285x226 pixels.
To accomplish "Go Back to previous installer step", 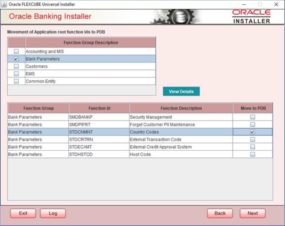I will click(220, 213).
